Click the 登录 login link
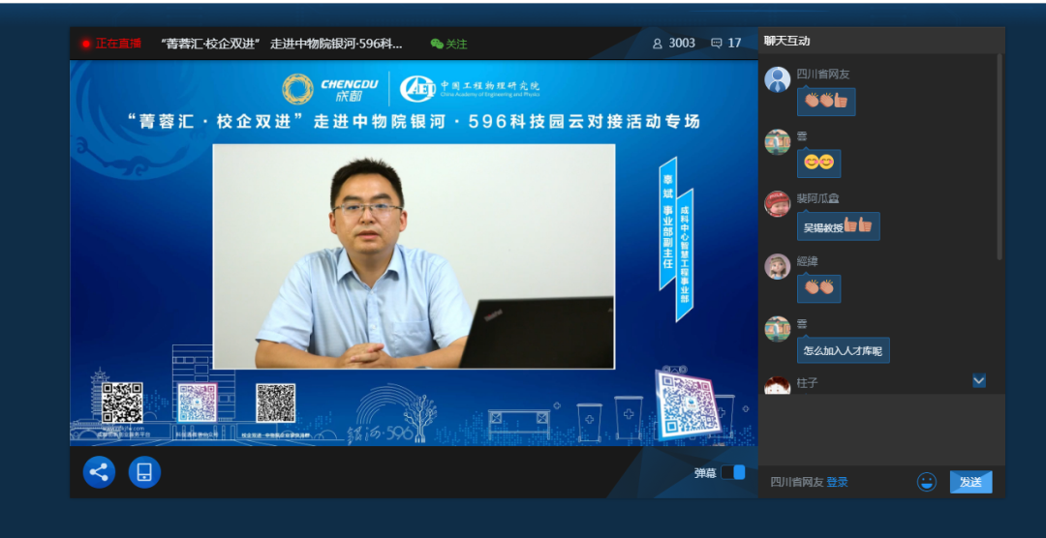Screen dimensions: 1046x538 pyautogui.click(x=837, y=482)
